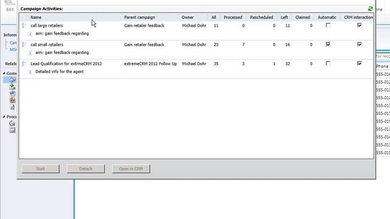Click the Automatic column header
Viewport: 390px width, 219px height.
(x=327, y=18)
